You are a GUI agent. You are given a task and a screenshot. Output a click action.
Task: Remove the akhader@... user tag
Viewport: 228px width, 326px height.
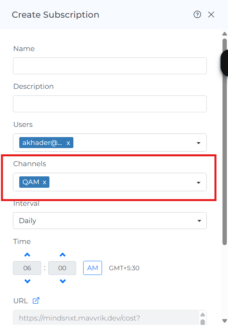[68, 143]
